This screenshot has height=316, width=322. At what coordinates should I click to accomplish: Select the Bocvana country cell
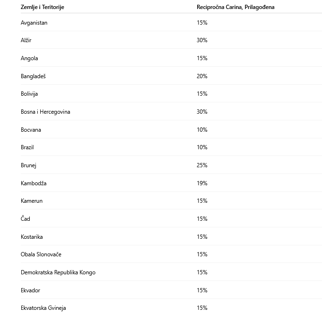pyautogui.click(x=31, y=130)
